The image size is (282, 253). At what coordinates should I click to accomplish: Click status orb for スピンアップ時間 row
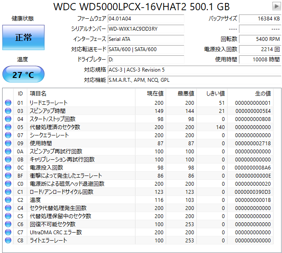click(8, 111)
